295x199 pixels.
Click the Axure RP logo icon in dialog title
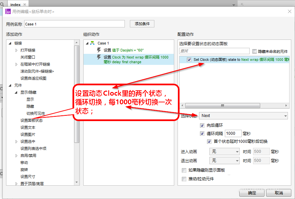click(8, 11)
